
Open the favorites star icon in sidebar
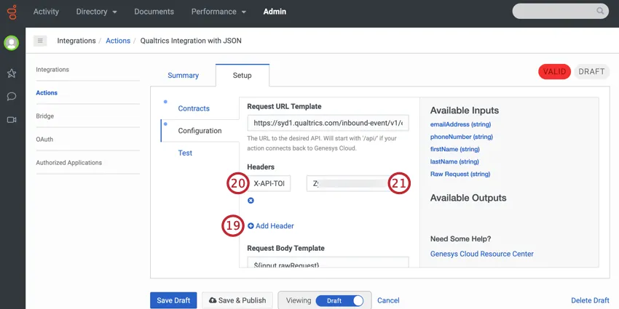tap(12, 73)
